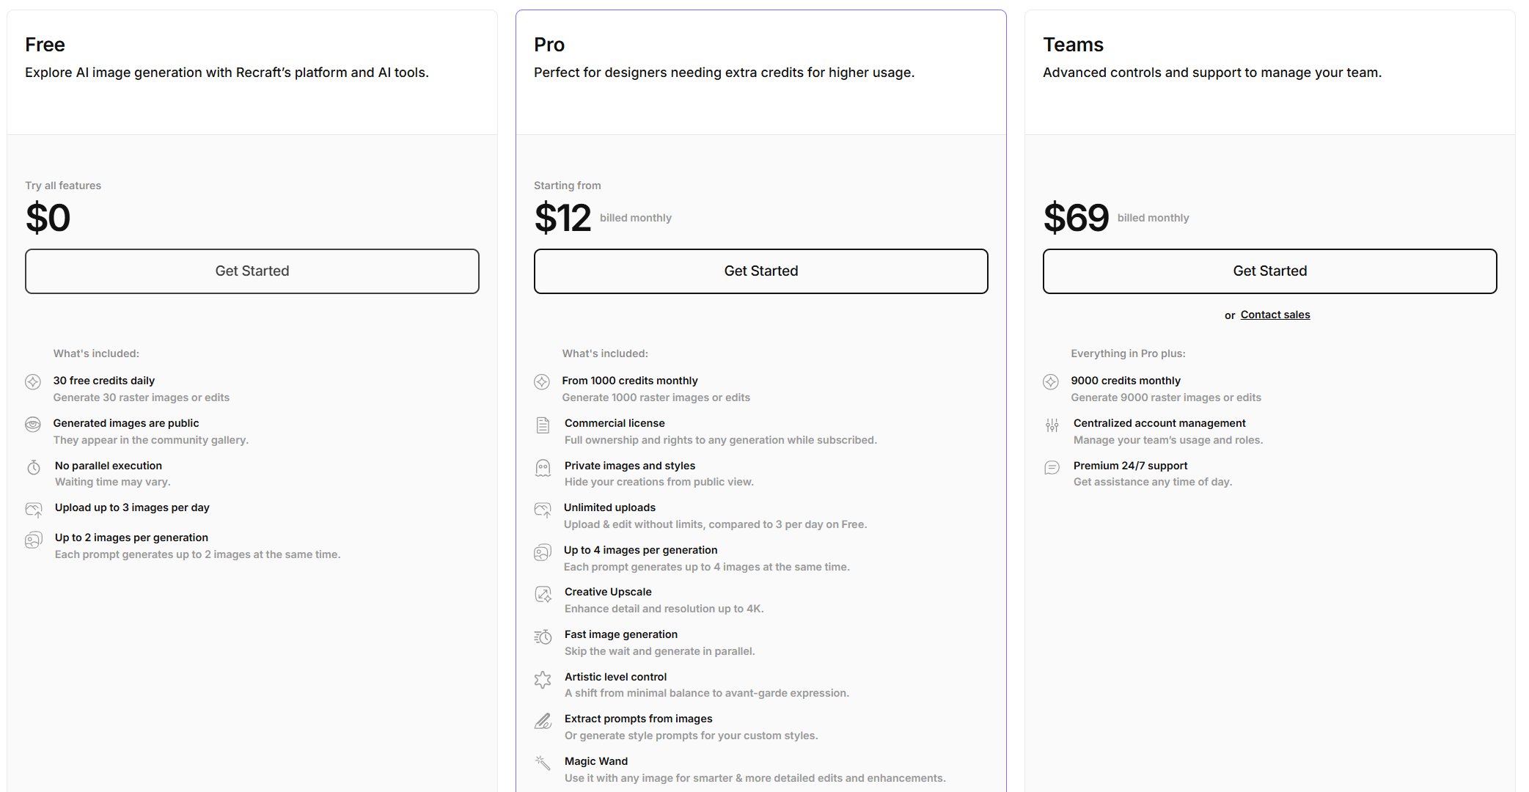Click the upload icon for 3 images per day
The height and width of the screenshot is (792, 1529).
coord(34,510)
